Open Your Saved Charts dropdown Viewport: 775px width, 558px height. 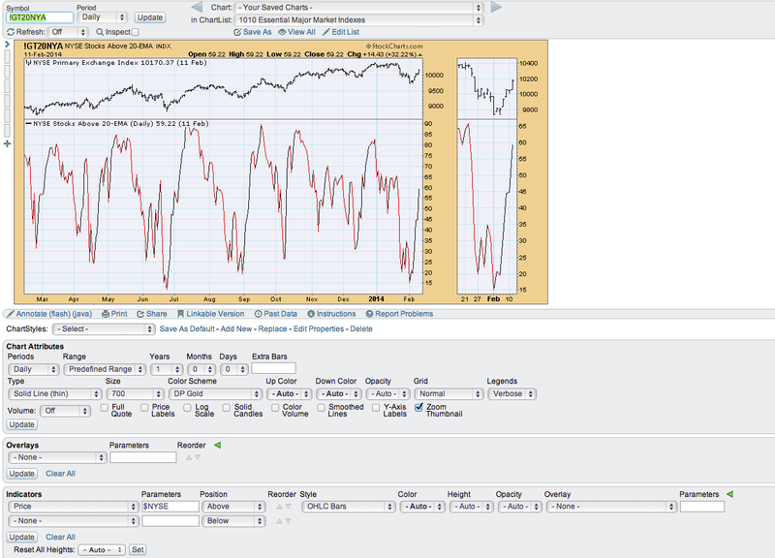(x=358, y=8)
